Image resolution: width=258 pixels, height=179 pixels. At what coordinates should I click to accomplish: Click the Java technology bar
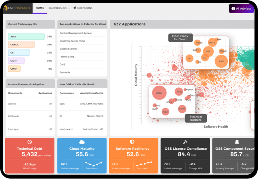pyautogui.click(x=26, y=37)
